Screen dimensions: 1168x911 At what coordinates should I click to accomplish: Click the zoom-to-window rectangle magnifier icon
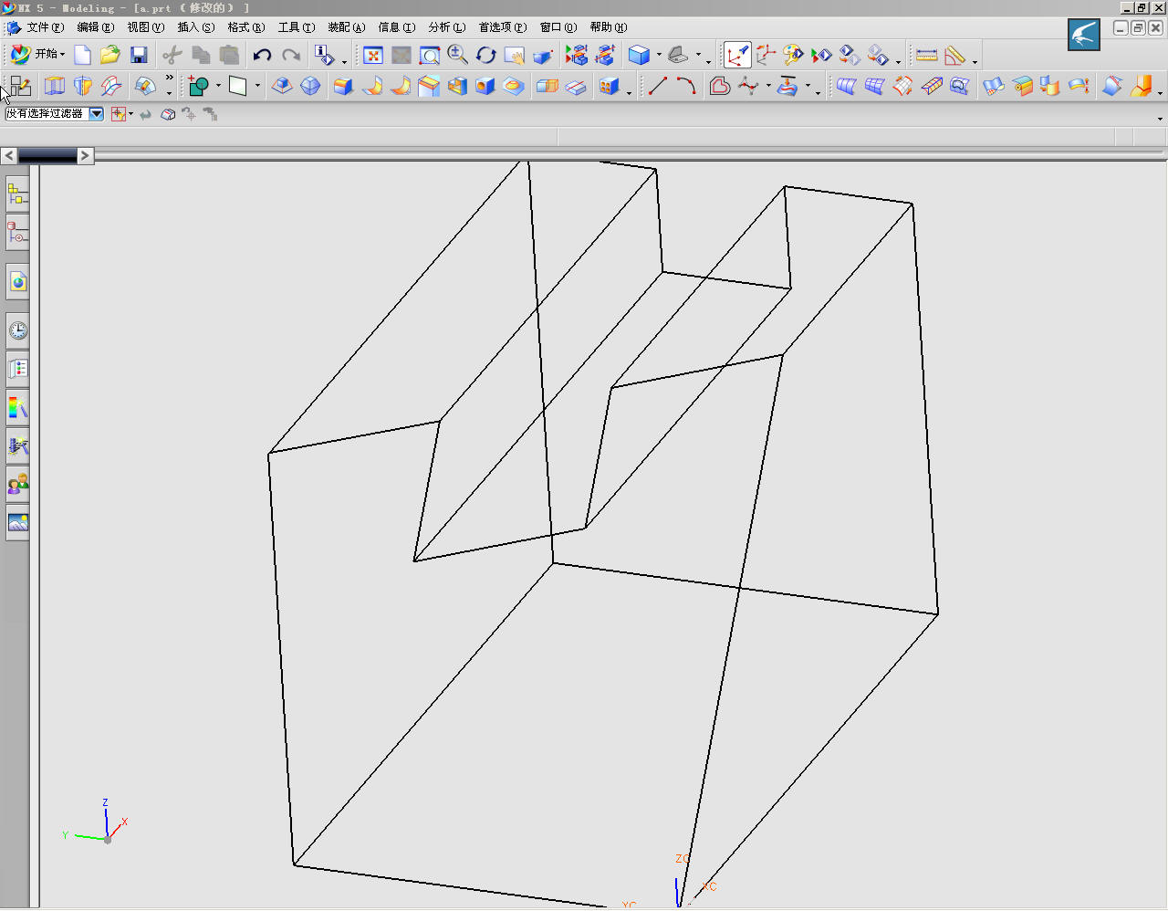429,56
